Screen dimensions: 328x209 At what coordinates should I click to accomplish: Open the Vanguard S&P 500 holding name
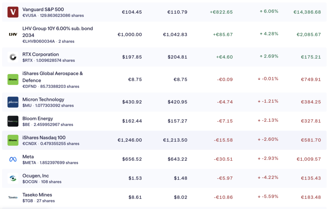pyautogui.click(x=43, y=9)
